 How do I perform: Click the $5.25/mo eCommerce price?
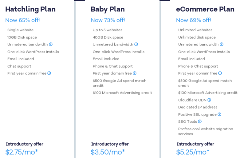click(x=193, y=152)
